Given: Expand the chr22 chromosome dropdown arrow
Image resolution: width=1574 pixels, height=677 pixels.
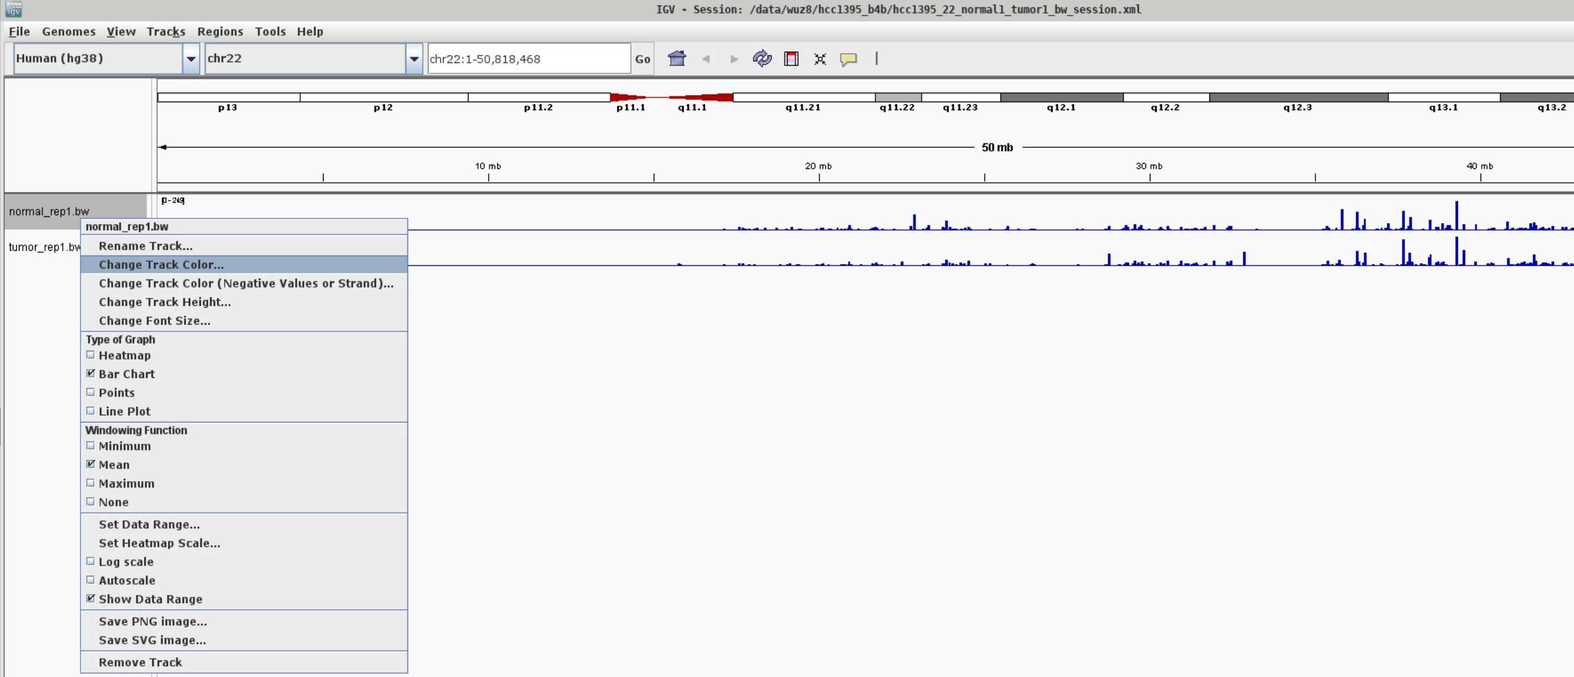Looking at the screenshot, I should pyautogui.click(x=414, y=59).
